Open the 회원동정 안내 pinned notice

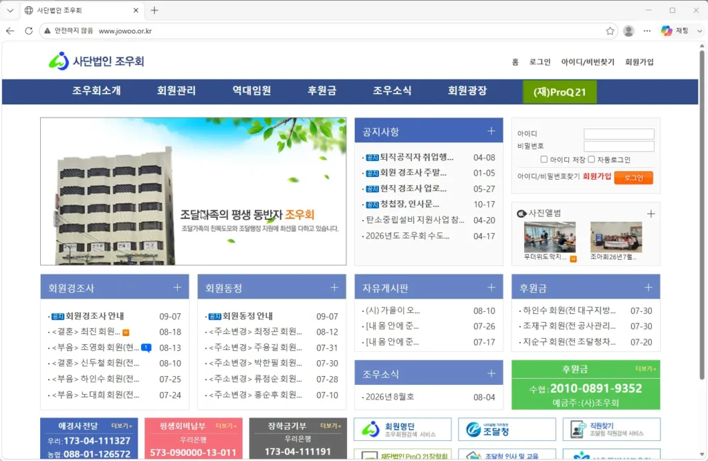[248, 316]
